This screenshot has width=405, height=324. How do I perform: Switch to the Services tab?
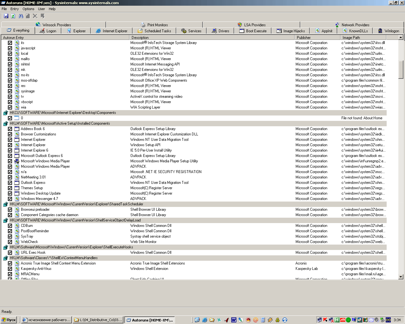coord(191,31)
